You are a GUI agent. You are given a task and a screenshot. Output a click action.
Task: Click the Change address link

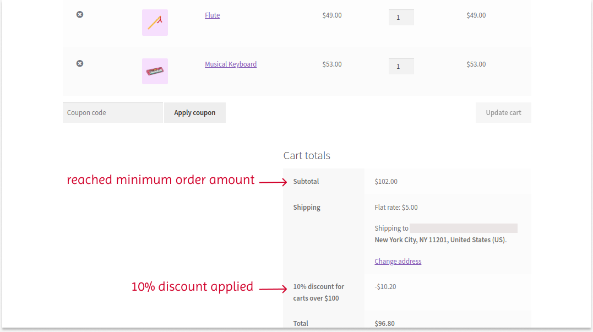click(398, 261)
